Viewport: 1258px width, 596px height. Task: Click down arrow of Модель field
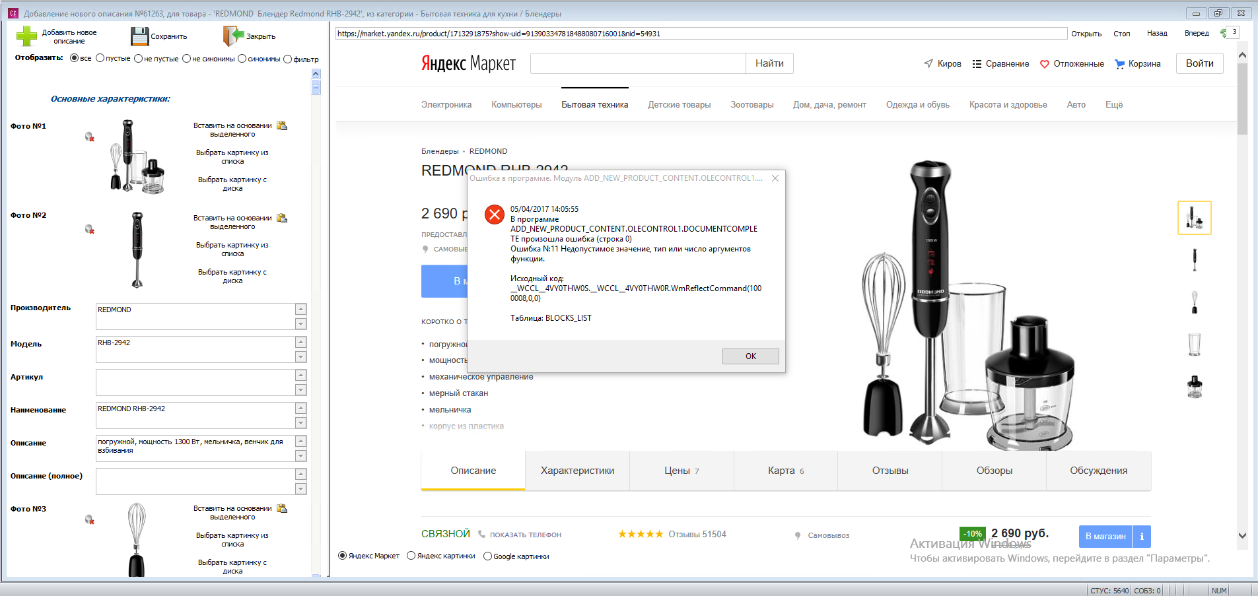[300, 357]
